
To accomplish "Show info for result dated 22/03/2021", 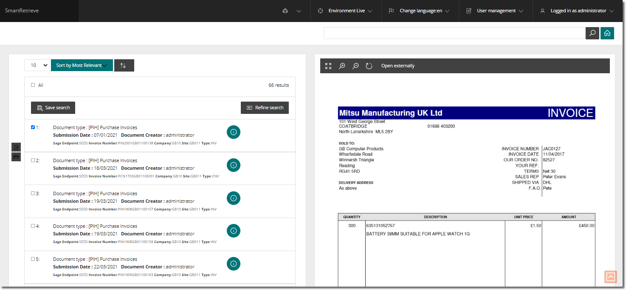I will point(234,264).
